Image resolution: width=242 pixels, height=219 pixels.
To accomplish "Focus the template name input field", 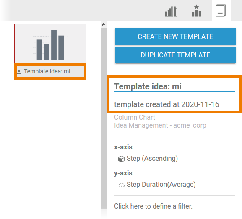I will pos(174,86).
